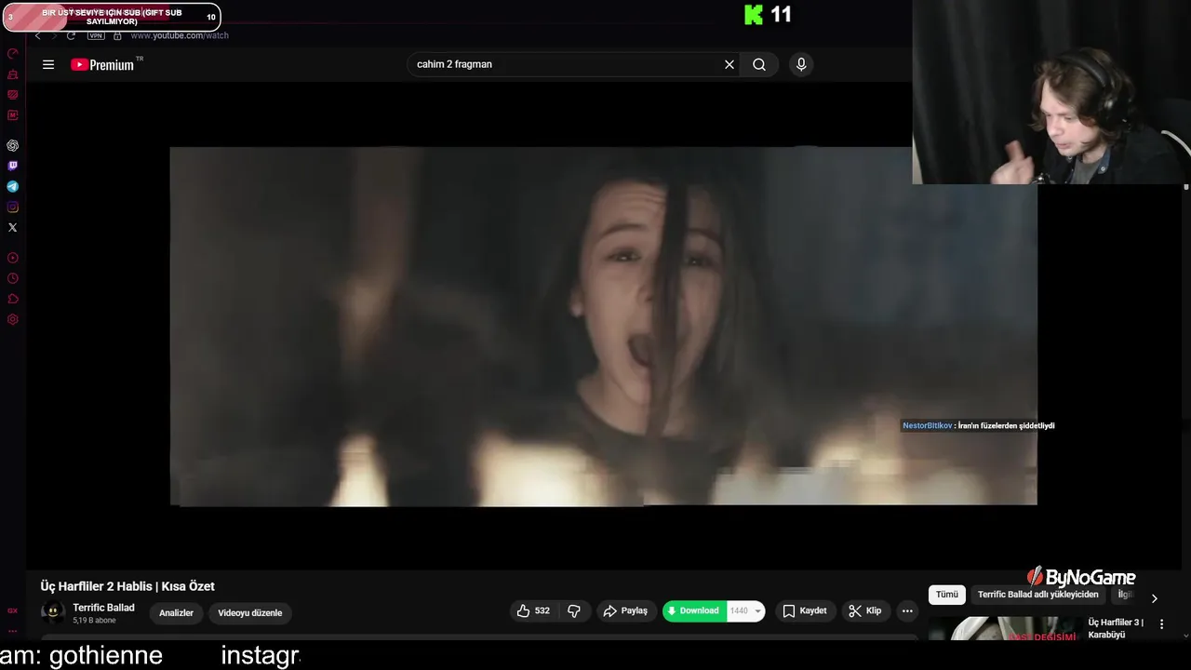Click the Kick logo overlay
This screenshot has height=670, width=1191.
pyautogui.click(x=754, y=14)
